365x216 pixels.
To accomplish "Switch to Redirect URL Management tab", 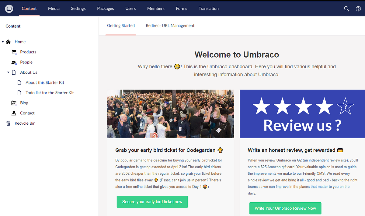I will (170, 26).
